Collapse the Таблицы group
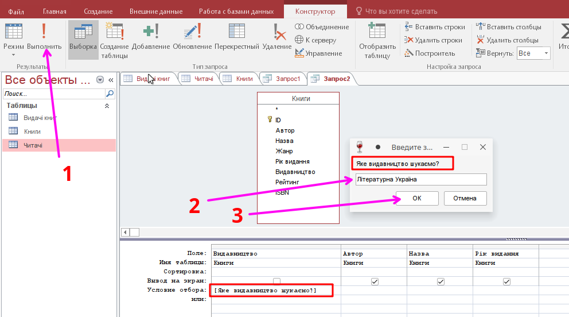 point(107,106)
